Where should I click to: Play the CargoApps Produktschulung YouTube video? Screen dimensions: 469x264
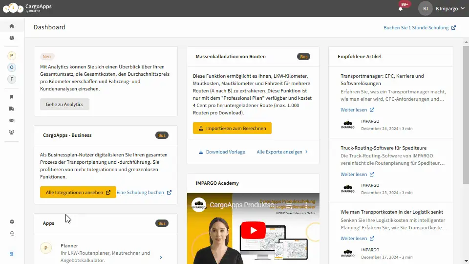coord(254,230)
